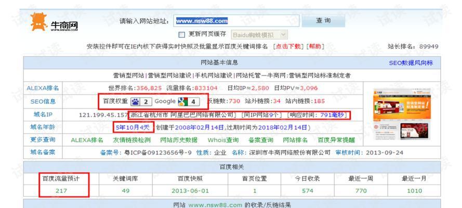The width and height of the screenshot is (462, 208).
Task: Open Whois查询 link
Action: coord(223,140)
